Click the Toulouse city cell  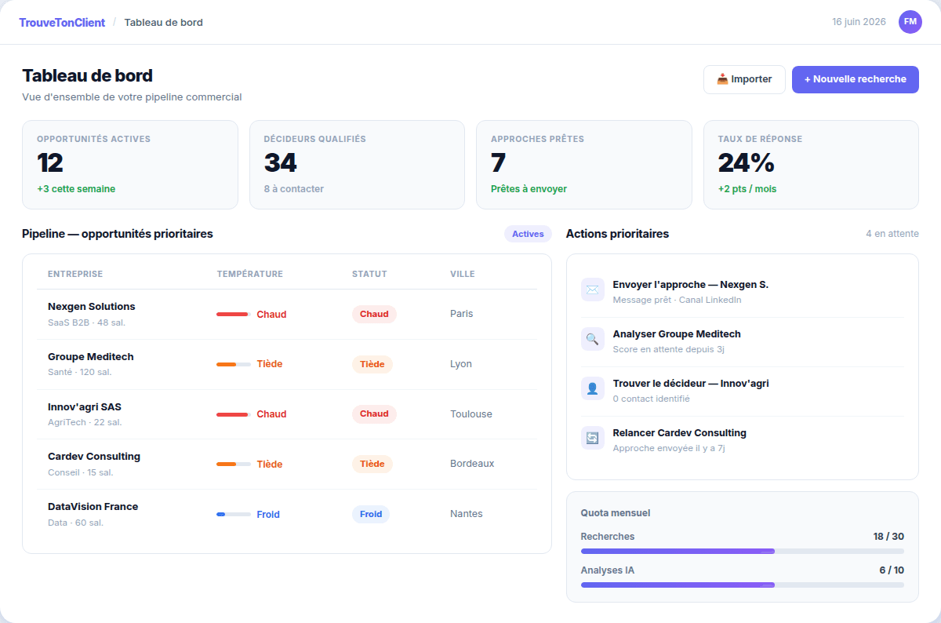(471, 414)
